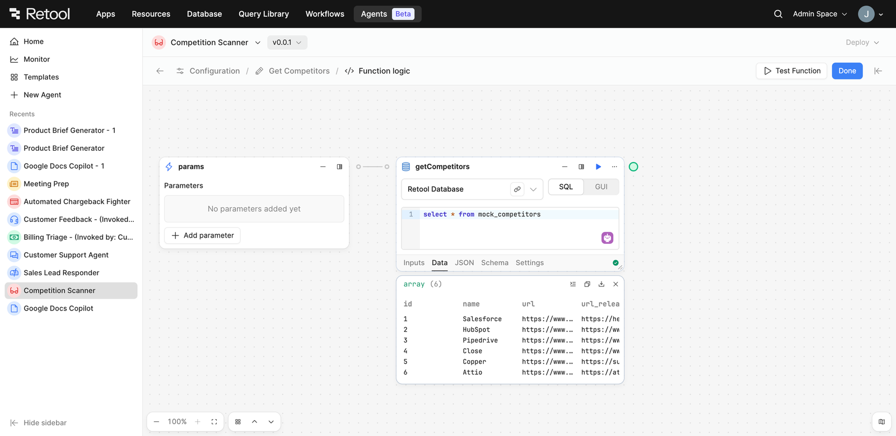Click the green output connector circle

coord(633,167)
